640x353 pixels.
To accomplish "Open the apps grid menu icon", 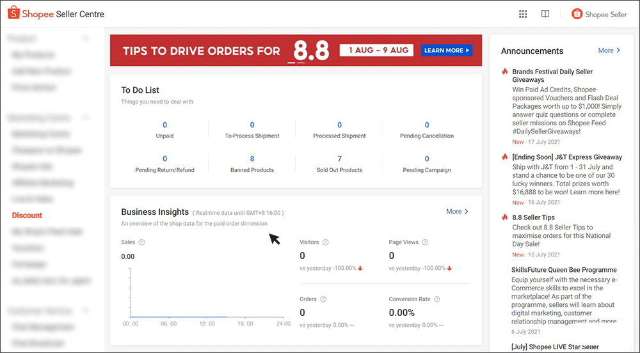I will pos(523,14).
